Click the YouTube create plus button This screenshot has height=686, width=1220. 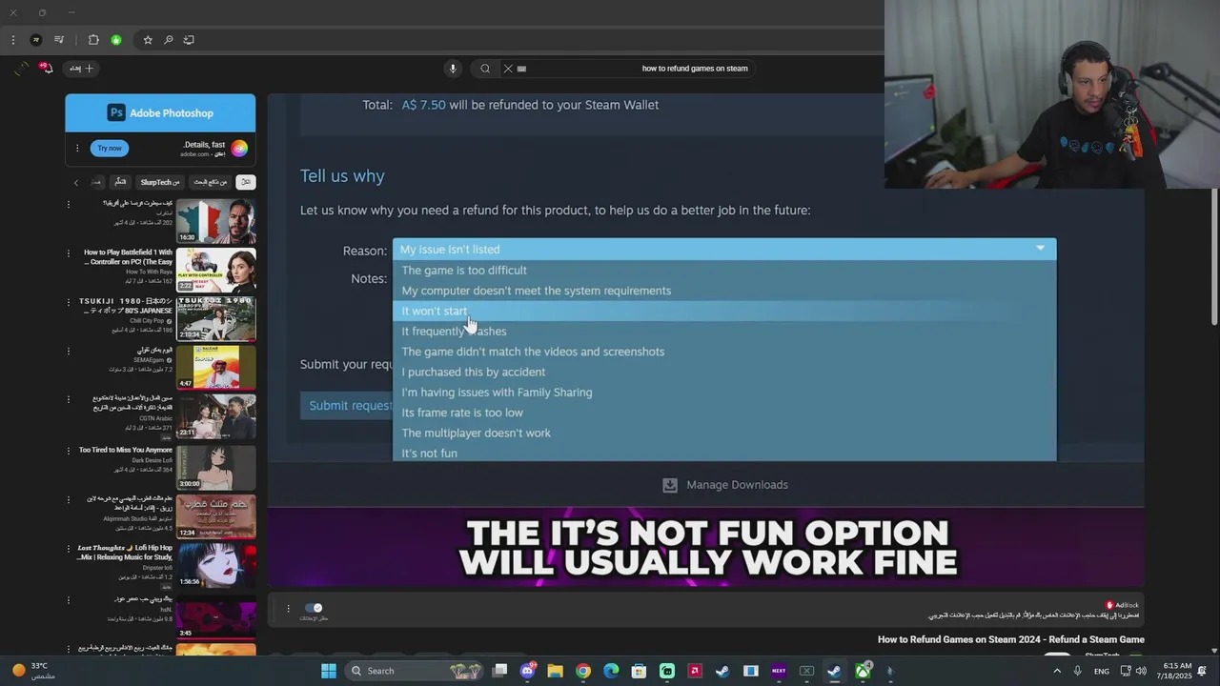82,69
